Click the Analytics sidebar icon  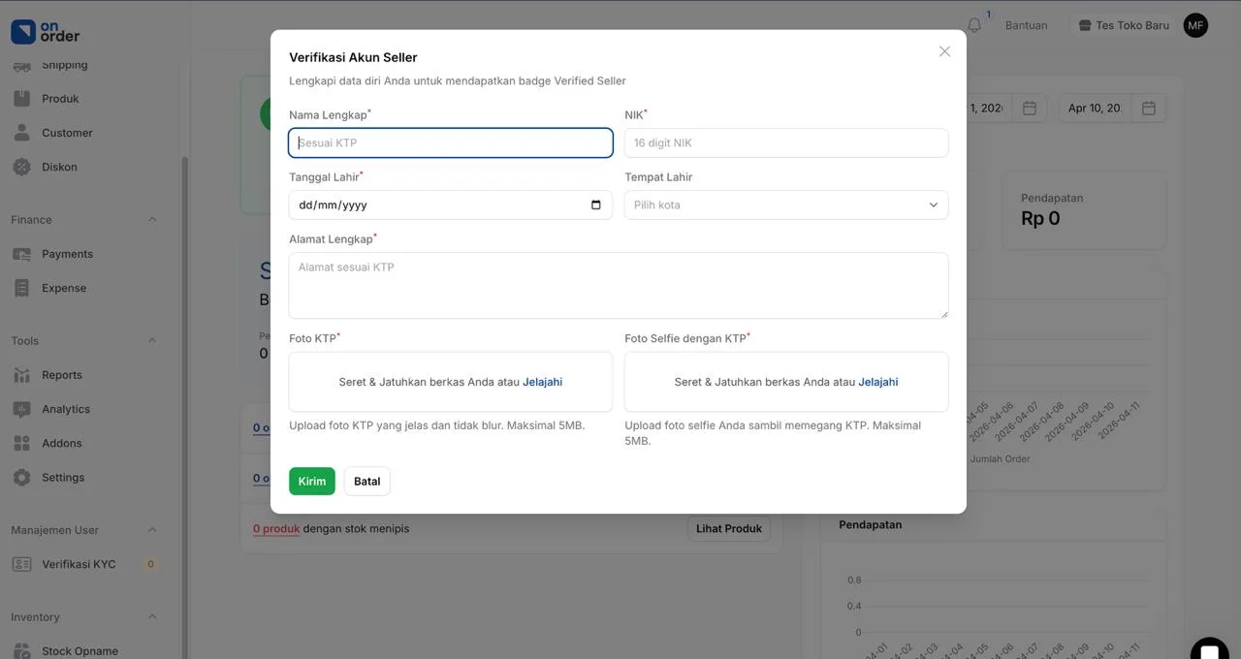point(21,409)
